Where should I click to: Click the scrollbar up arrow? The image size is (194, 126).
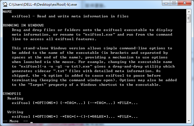tap(189, 12)
